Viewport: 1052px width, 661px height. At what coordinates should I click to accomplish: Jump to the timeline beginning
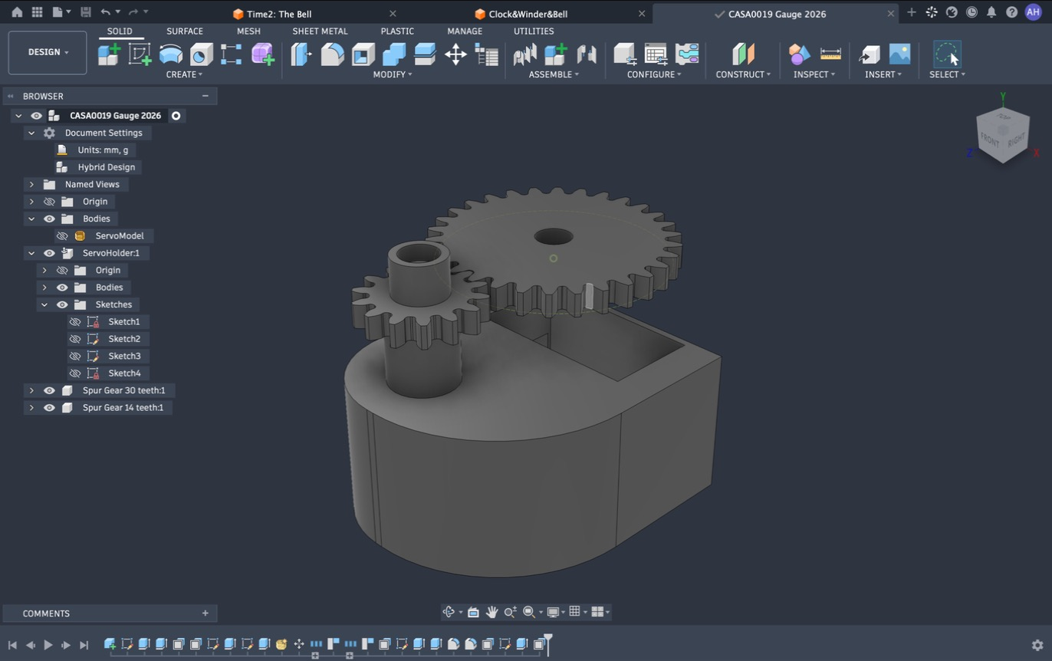point(12,646)
